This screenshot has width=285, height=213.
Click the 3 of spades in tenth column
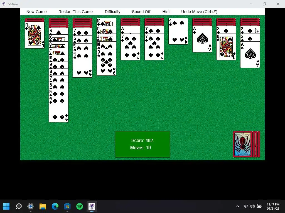click(250, 30)
